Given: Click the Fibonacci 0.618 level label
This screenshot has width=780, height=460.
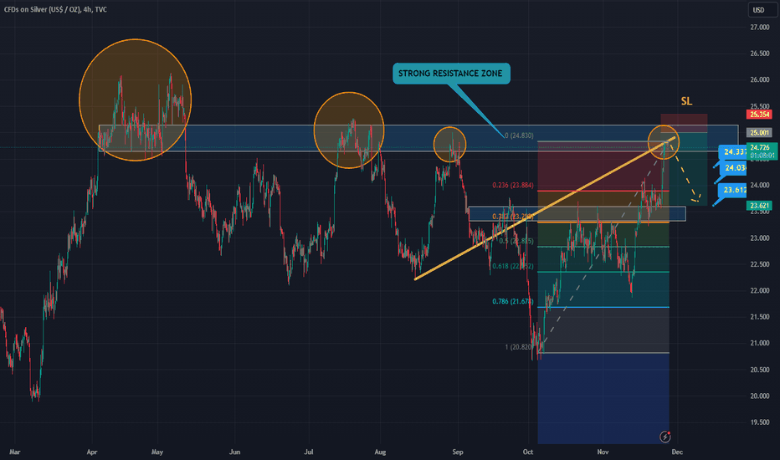Looking at the screenshot, I should coord(513,267).
